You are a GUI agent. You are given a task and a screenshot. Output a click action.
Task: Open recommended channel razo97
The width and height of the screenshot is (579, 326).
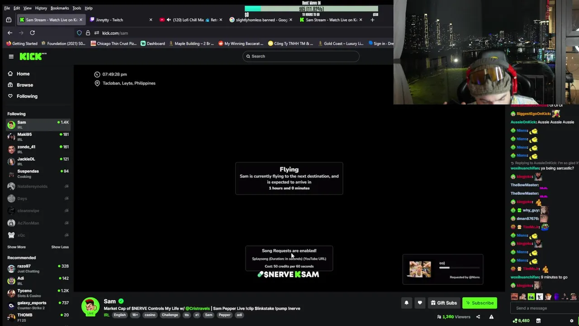(x=38, y=268)
